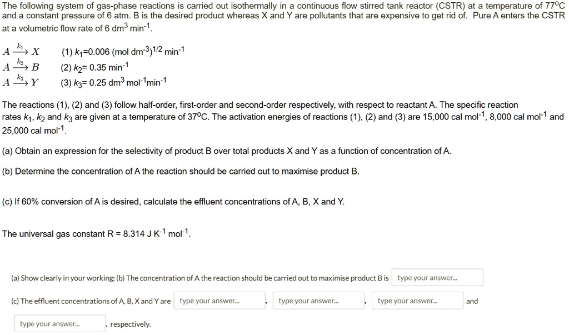
Task: Click the universal gas constant R statement
Action: pos(97,233)
